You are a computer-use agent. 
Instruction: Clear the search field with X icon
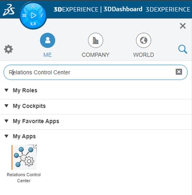pos(179,72)
